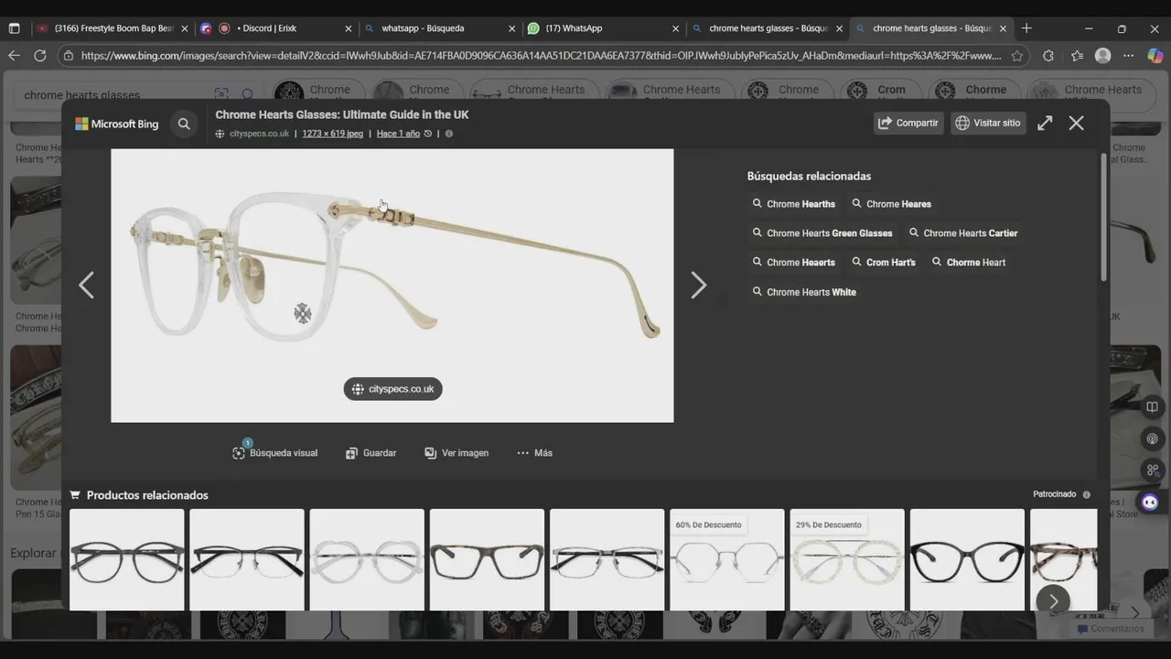This screenshot has height=659, width=1171.
Task: Open the 60% De Descuento glasses product
Action: [727, 559]
